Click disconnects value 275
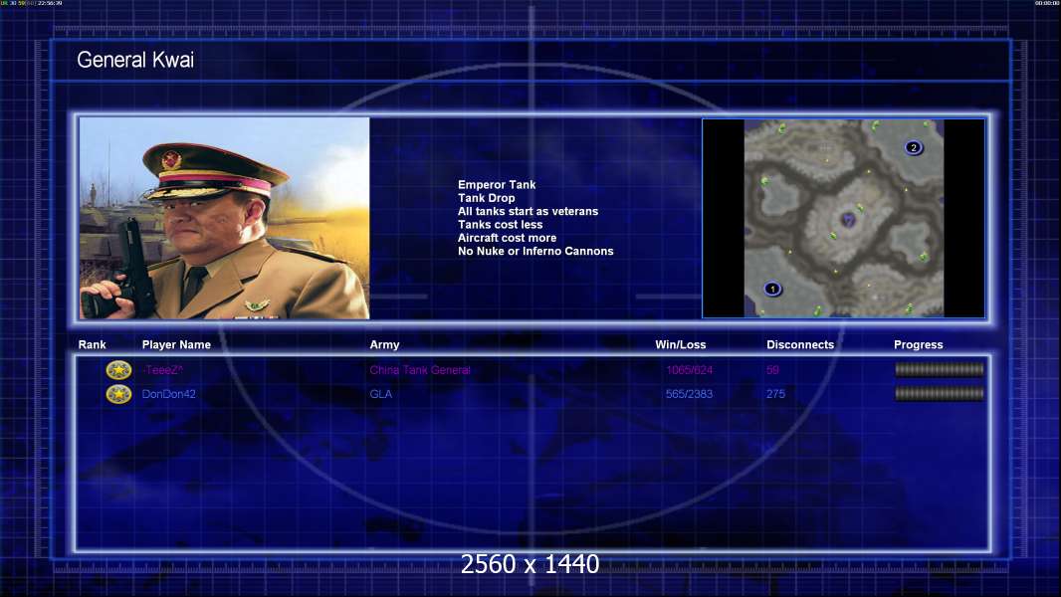 coord(775,393)
